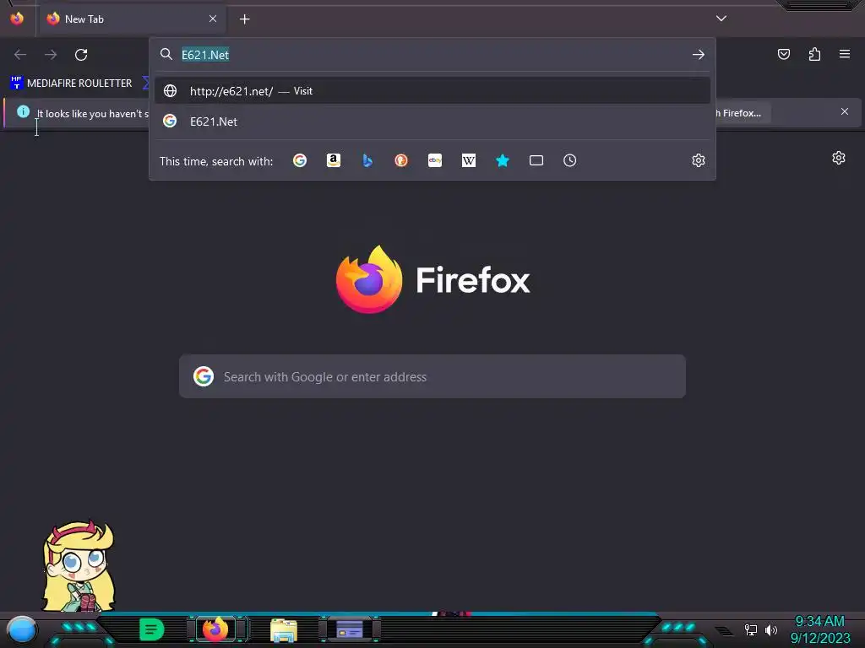Search this time with Google
This screenshot has height=648, width=865.
300,160
